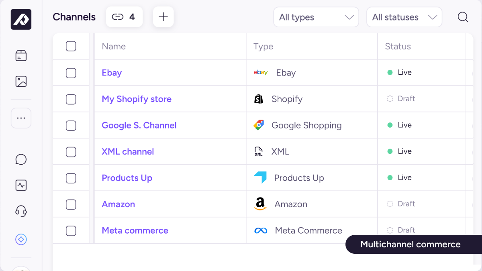Screen dimensions: 482x271
Task: Expand the All statuses dropdown
Action: click(x=404, y=17)
